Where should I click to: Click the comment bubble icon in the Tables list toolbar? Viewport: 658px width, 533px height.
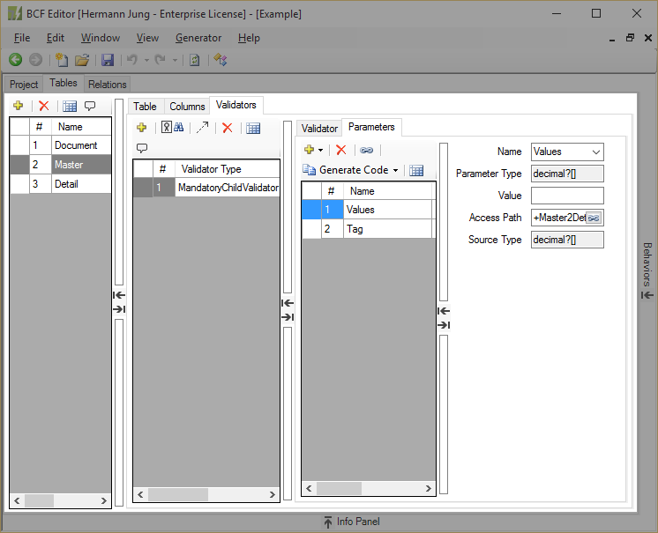click(x=90, y=106)
